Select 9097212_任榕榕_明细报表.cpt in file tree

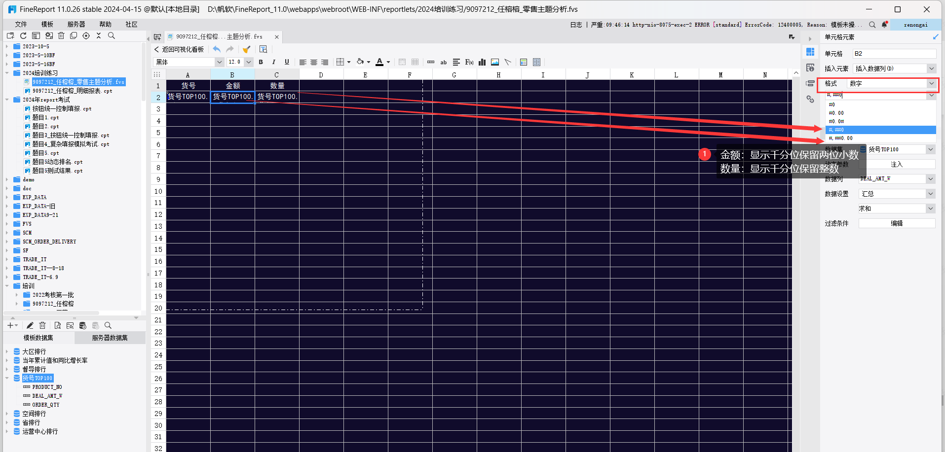pos(72,91)
